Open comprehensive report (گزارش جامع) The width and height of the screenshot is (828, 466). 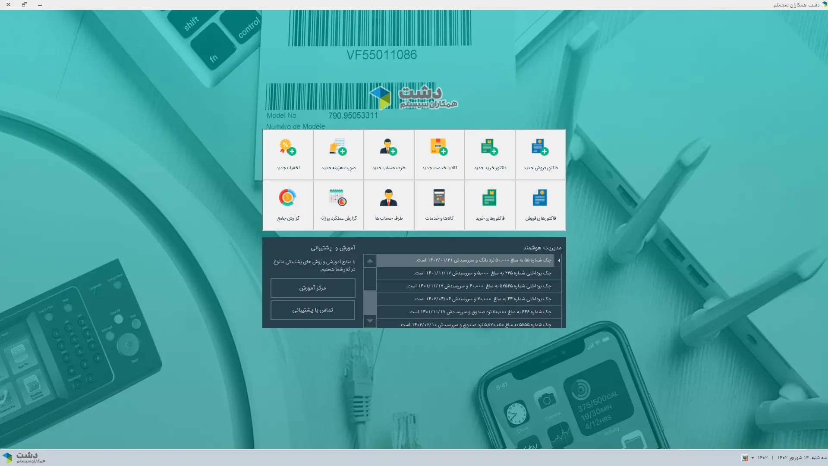tap(288, 205)
